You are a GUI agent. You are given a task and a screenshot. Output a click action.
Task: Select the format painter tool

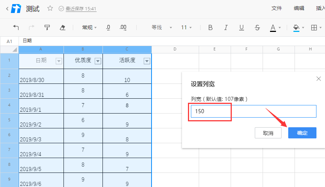[x=47, y=27]
